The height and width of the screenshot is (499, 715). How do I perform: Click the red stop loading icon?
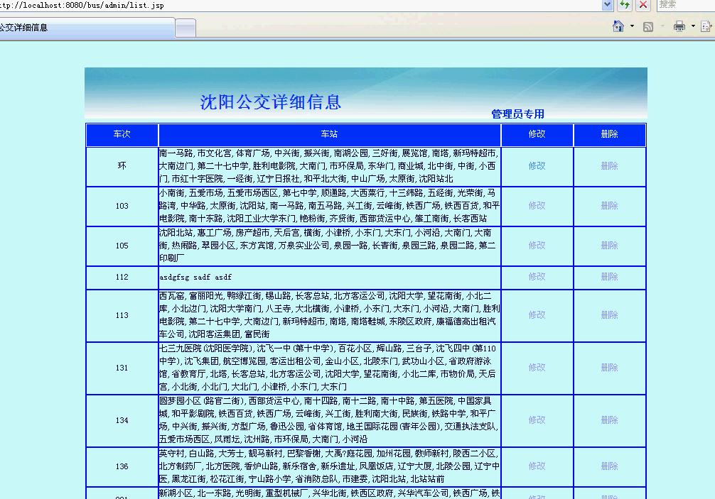[643, 5]
